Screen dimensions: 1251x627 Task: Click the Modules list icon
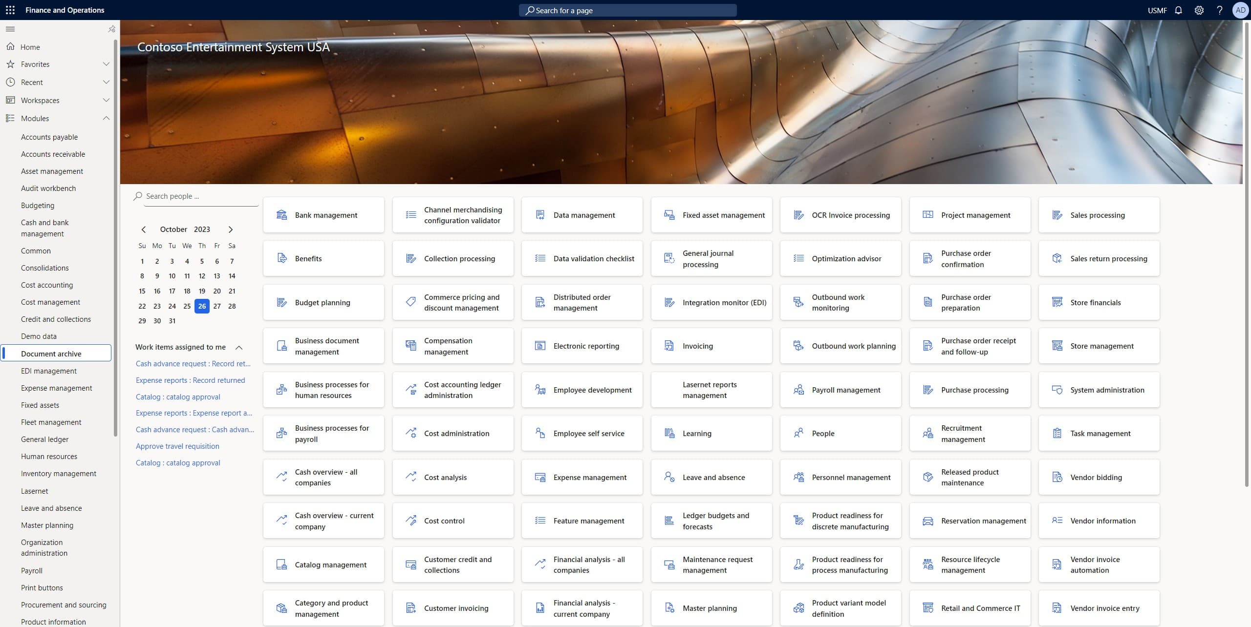point(10,118)
